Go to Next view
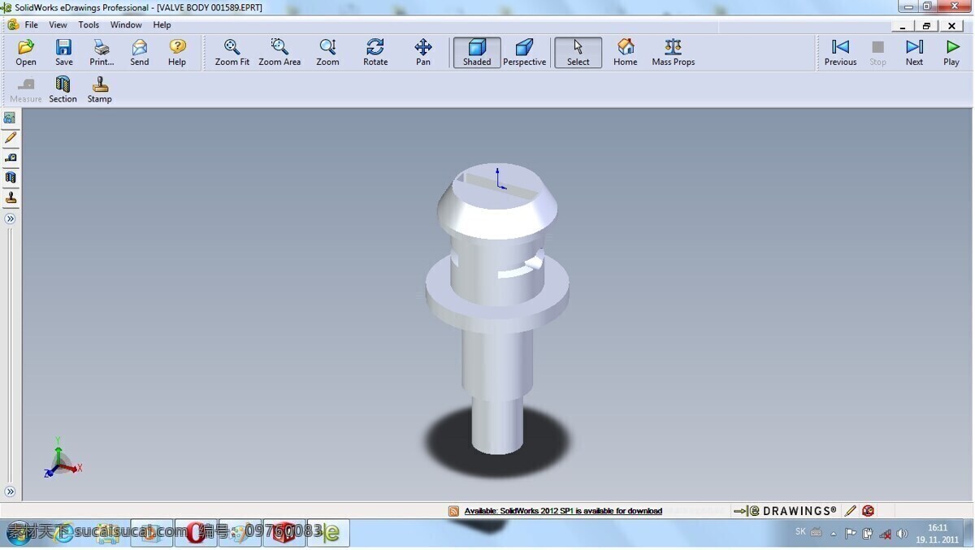 tap(914, 52)
